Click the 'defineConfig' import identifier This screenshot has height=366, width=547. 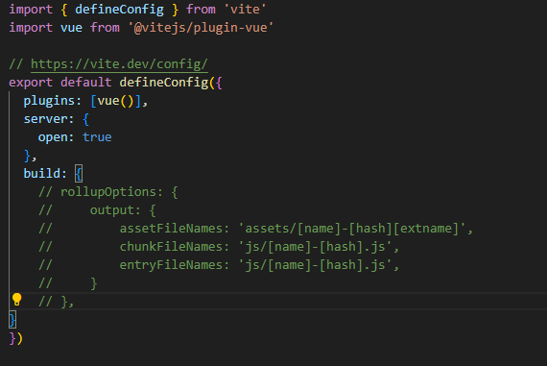click(x=119, y=10)
